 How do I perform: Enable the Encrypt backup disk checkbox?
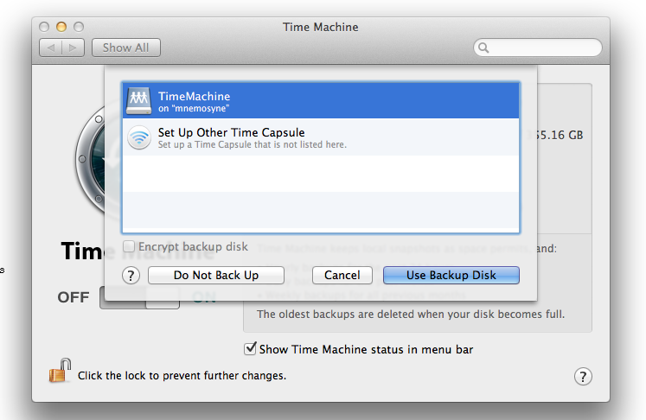[129, 246]
